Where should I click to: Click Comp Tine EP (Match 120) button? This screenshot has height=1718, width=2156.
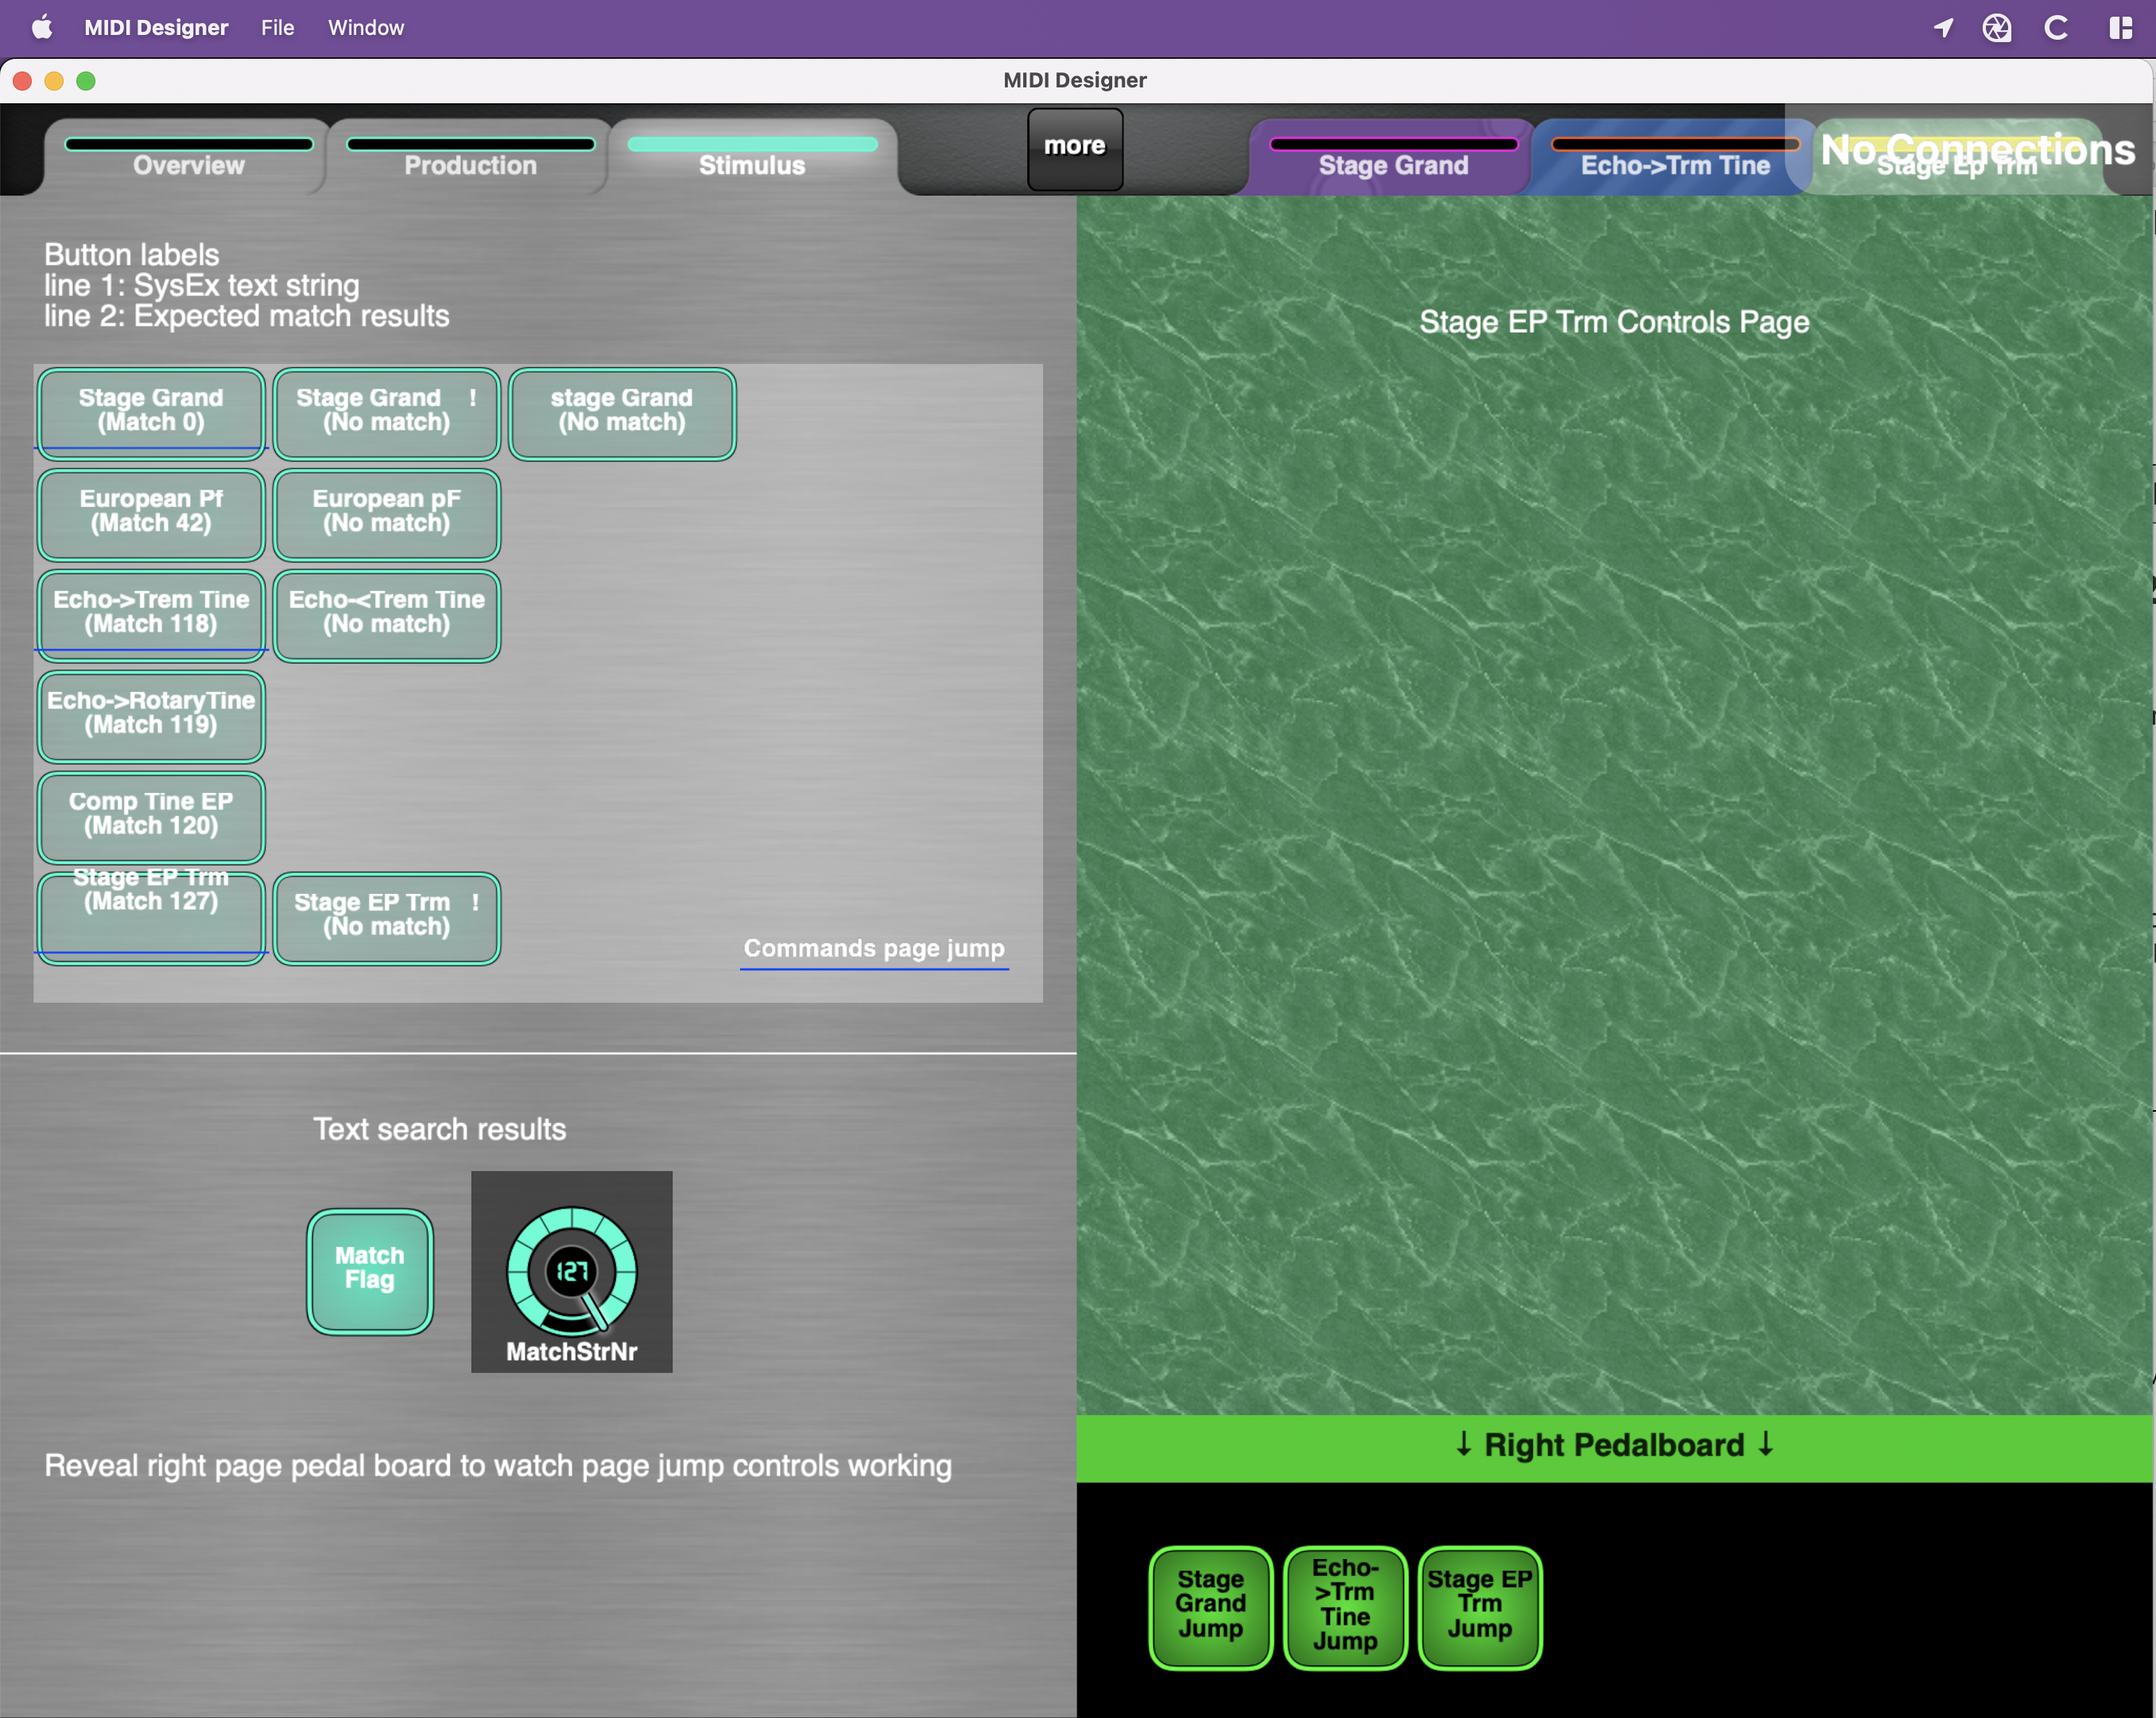pos(151,817)
